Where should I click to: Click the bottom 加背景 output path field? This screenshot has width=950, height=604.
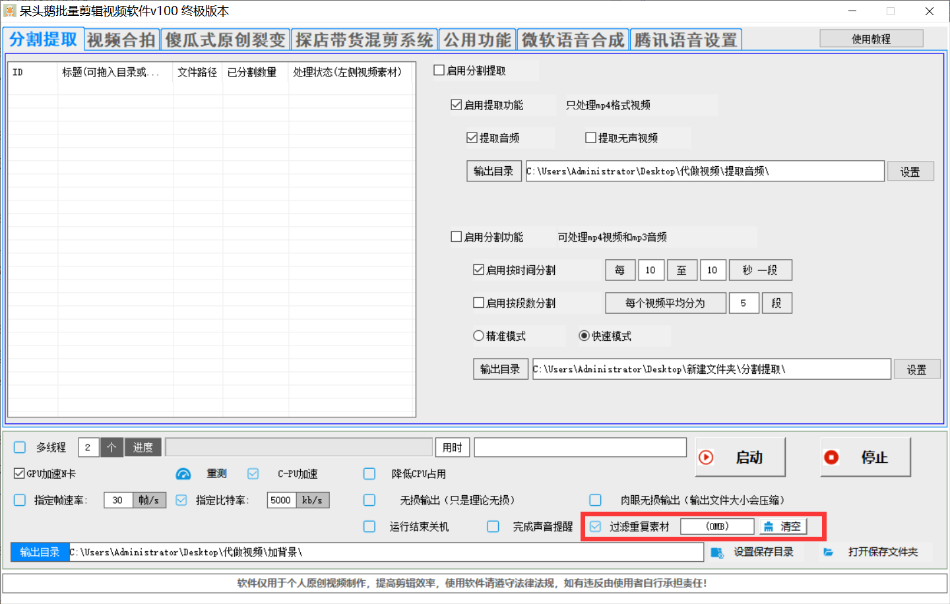pyautogui.click(x=386, y=552)
